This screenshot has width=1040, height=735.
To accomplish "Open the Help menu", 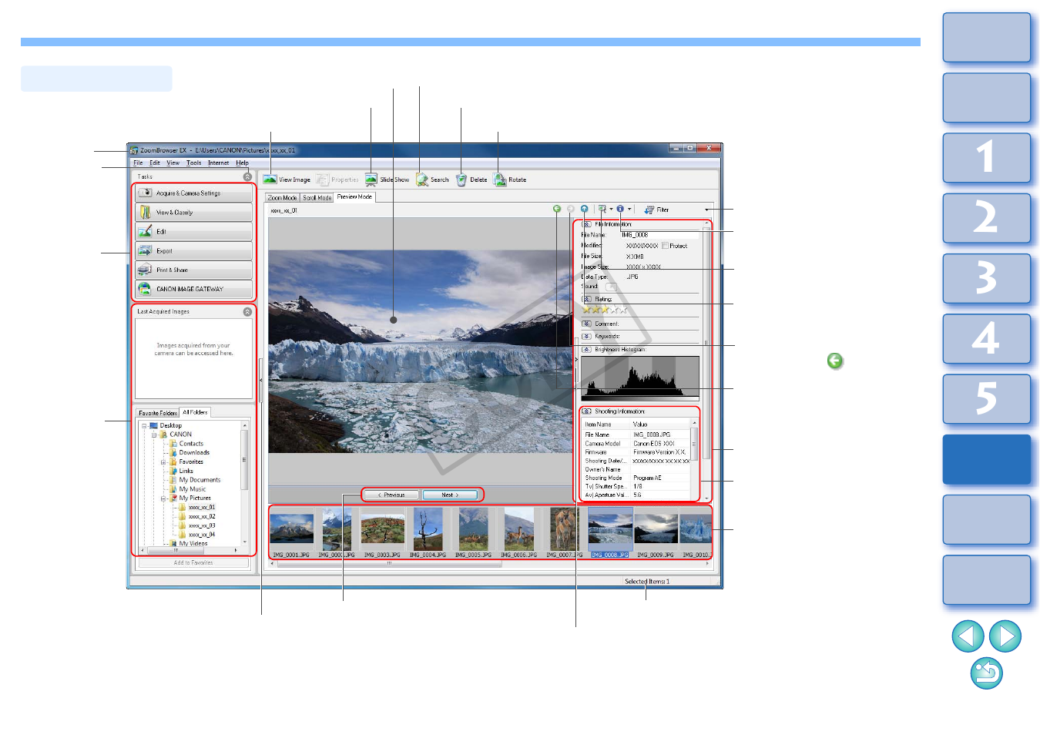I will 242,163.
